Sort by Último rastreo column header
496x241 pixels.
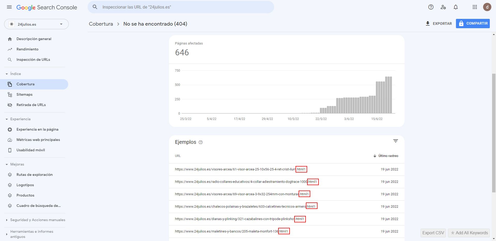click(x=388, y=156)
